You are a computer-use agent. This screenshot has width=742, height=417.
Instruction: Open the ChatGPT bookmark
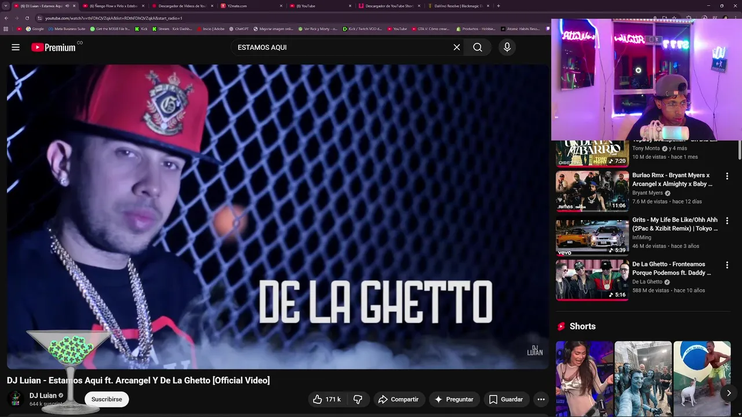239,29
